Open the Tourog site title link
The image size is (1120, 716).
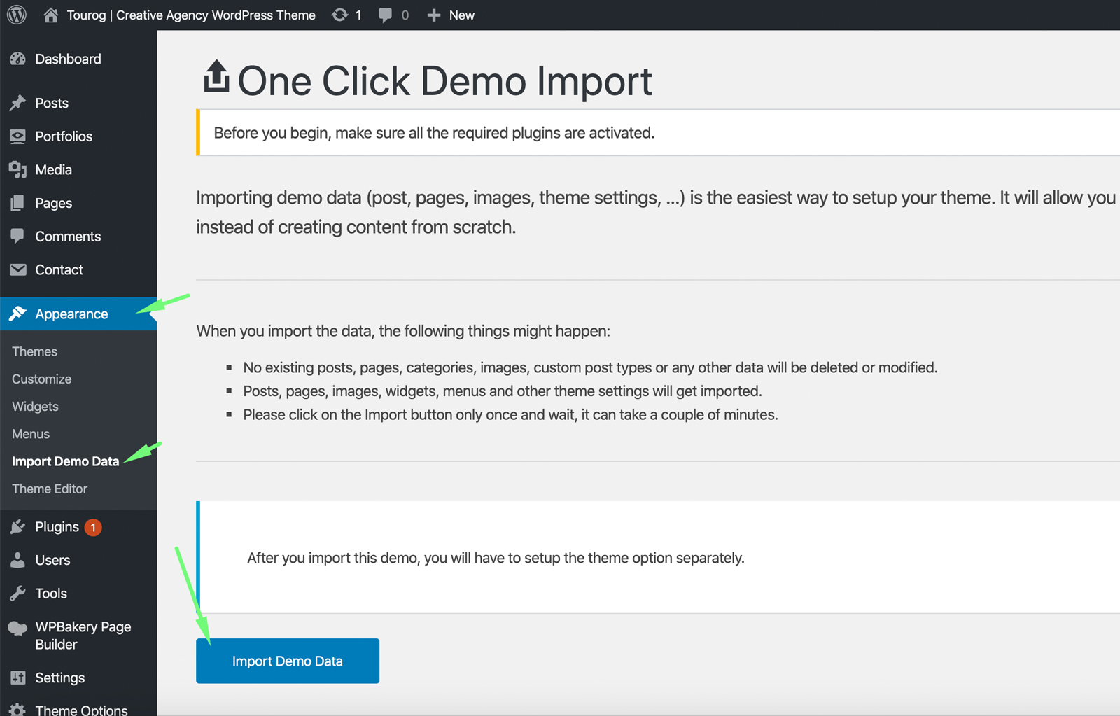(190, 15)
